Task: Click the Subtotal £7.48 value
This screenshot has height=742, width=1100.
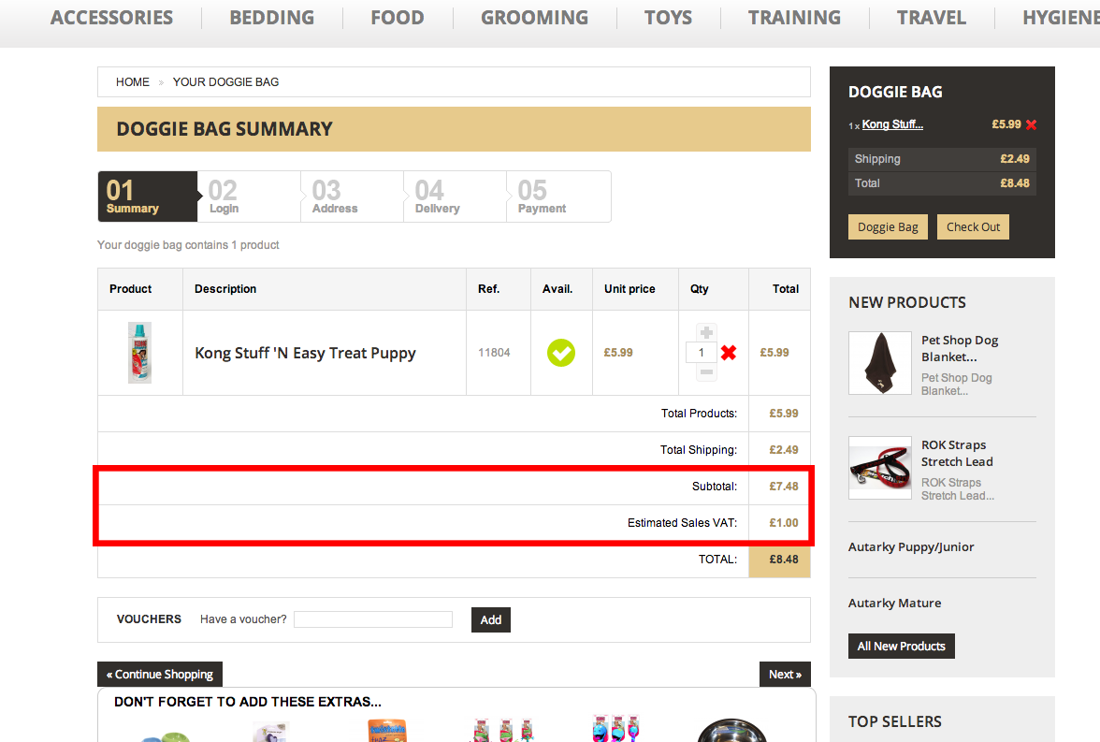Action: 784,486
